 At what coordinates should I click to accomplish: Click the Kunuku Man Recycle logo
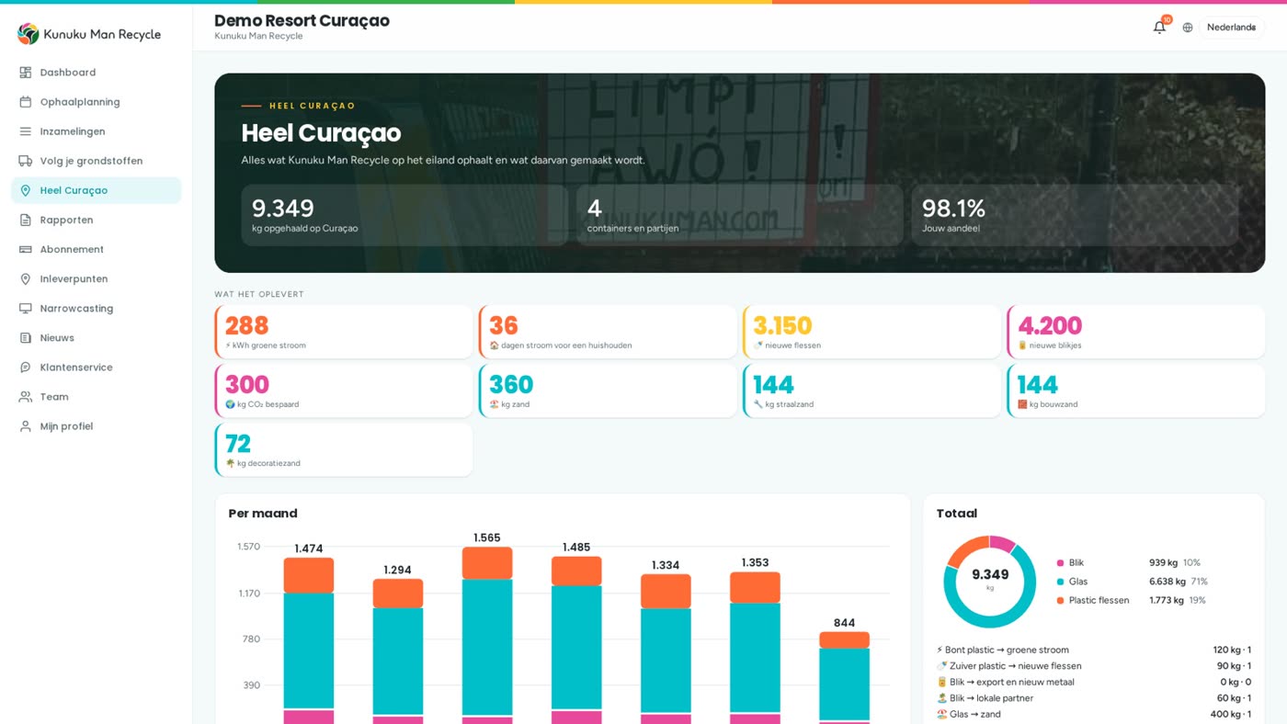coord(89,34)
